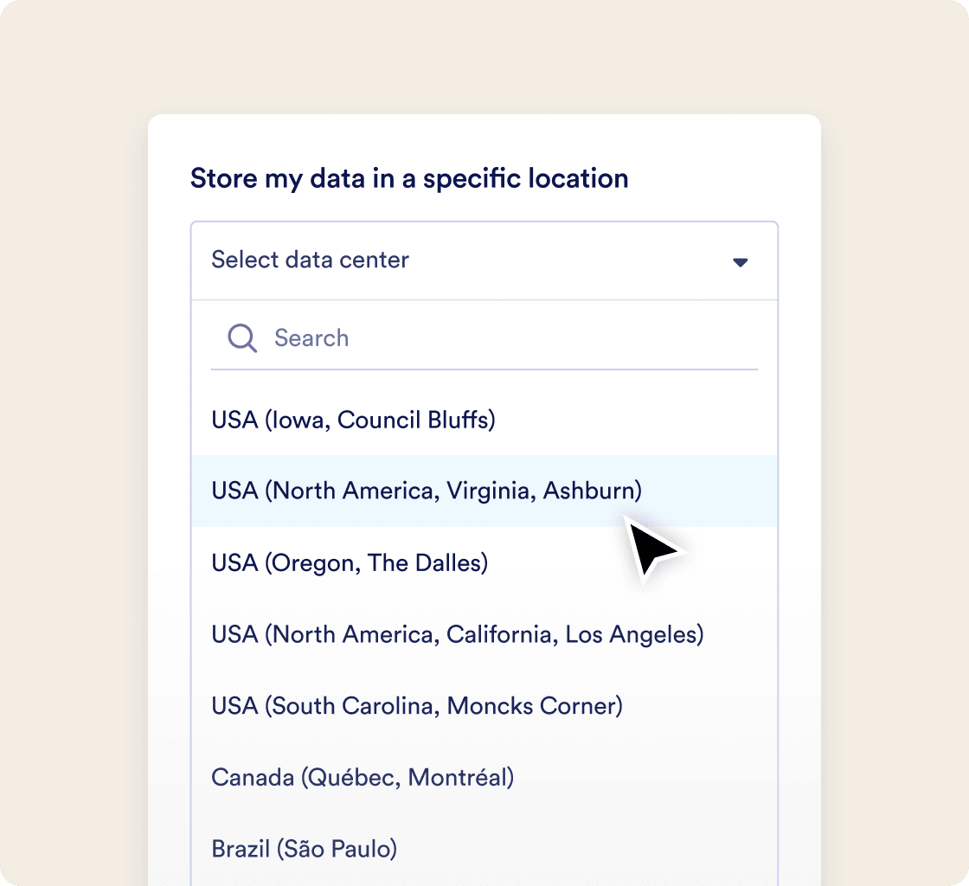Select Canada (Québec, Montréal) data center

click(484, 777)
